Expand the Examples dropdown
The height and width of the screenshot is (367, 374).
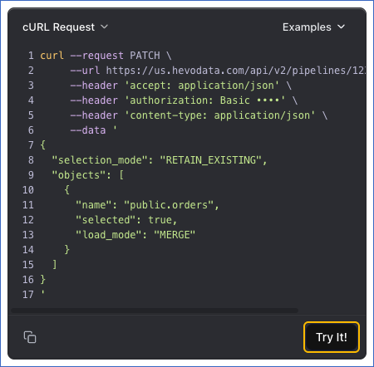pos(314,27)
